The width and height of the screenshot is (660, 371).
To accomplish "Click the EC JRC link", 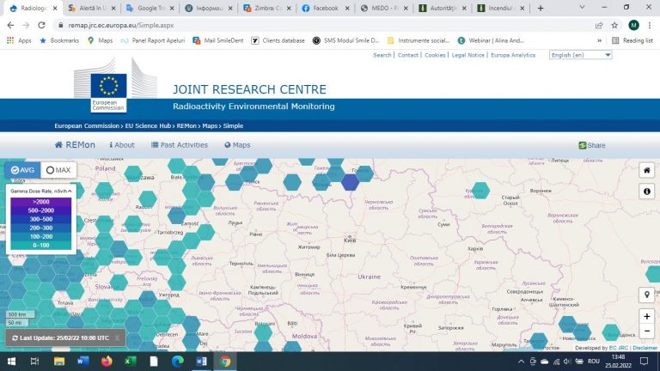I will pyautogui.click(x=619, y=348).
